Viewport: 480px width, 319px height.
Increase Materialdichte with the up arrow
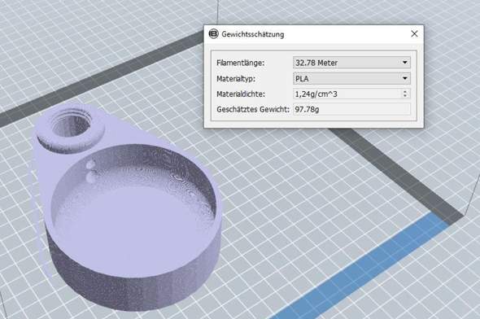(405, 91)
